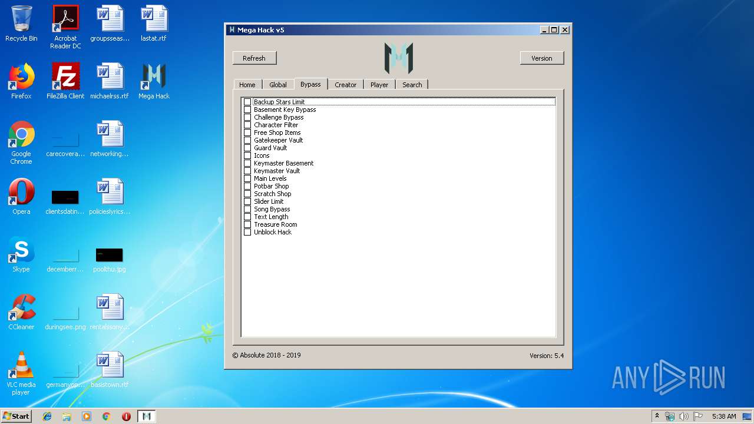
Task: Show hidden system tray icons
Action: coord(657,416)
